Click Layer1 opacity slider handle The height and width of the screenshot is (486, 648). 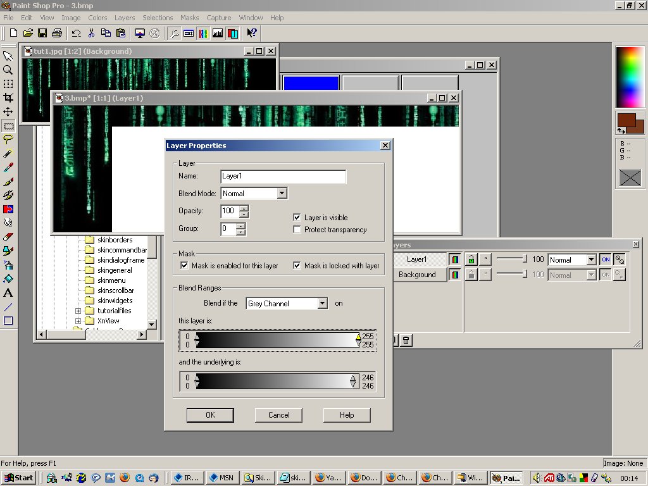tap(525, 259)
